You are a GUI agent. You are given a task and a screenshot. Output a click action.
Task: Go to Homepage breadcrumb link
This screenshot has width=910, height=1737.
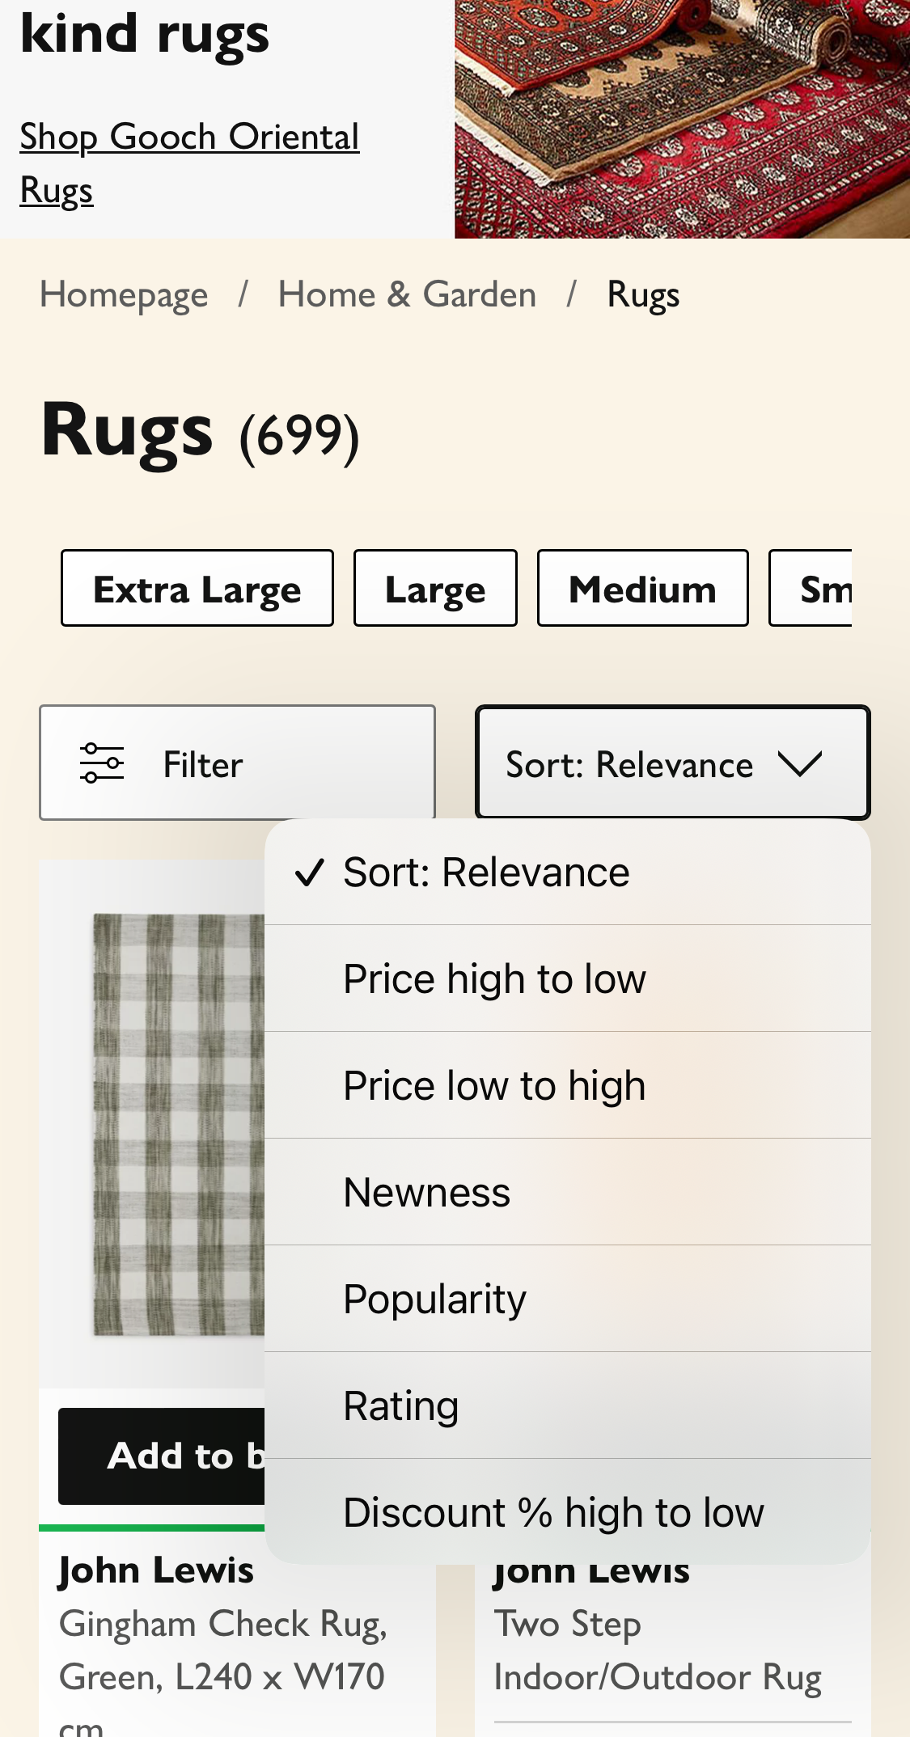point(124,294)
